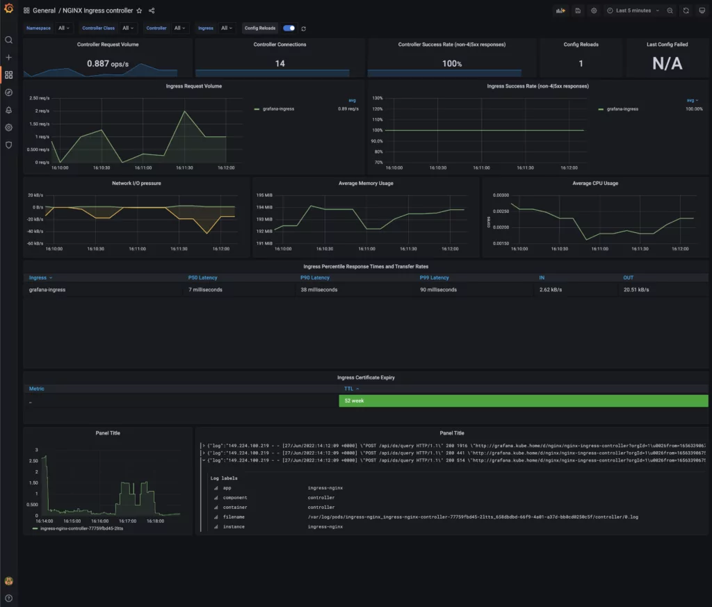Viewport: 712px width, 607px height.
Task: Sort table by P50 Latency column
Action: click(202, 278)
